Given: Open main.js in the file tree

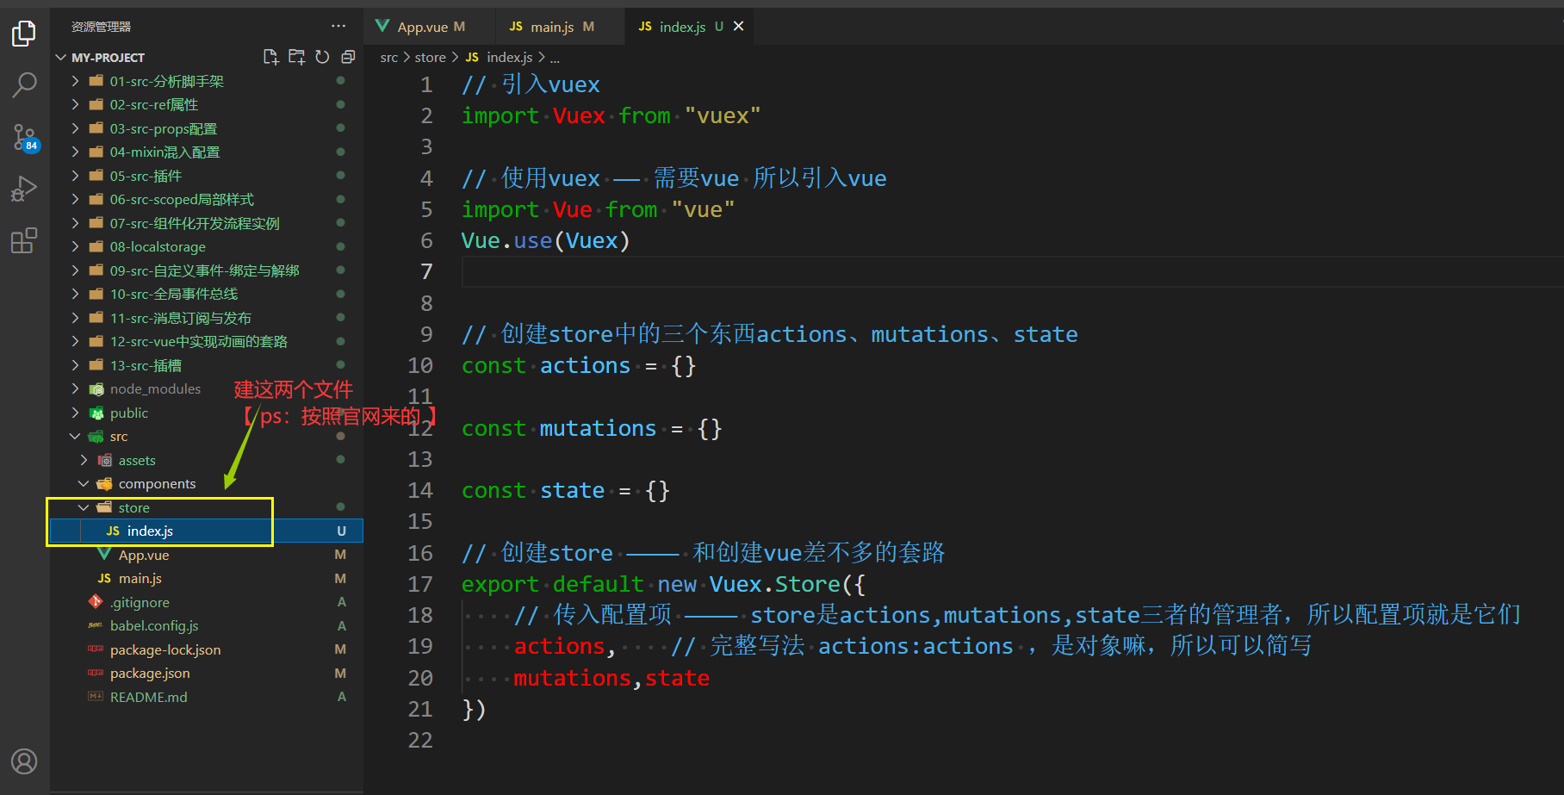Looking at the screenshot, I should [207, 578].
